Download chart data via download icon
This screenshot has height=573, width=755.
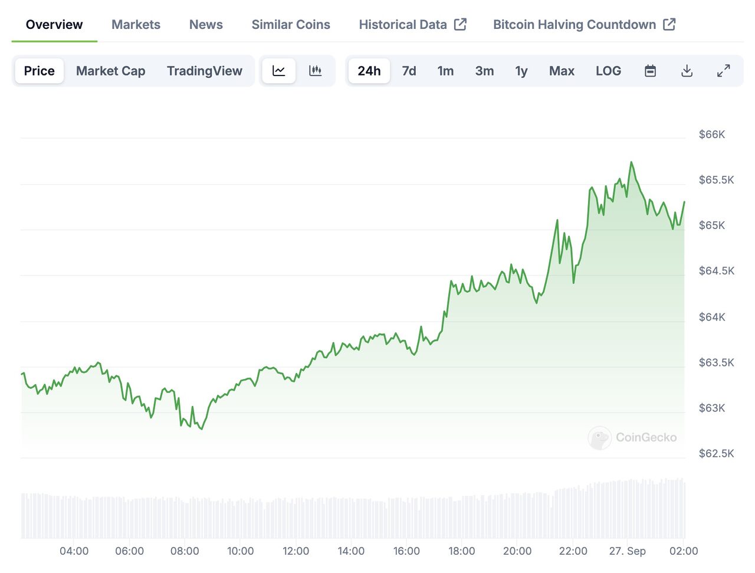(x=687, y=71)
